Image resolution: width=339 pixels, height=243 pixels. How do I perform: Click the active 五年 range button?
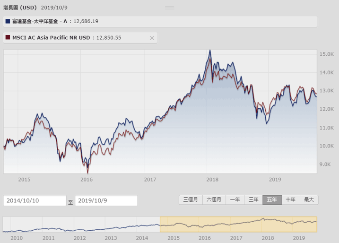(272, 200)
